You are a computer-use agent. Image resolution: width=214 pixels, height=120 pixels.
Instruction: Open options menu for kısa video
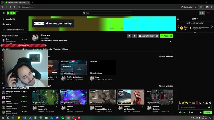(114, 77)
